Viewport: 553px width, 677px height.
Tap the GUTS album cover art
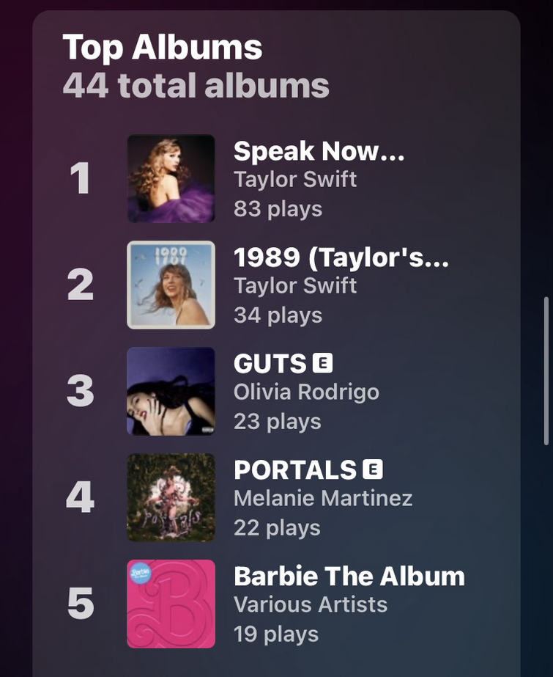point(171,391)
